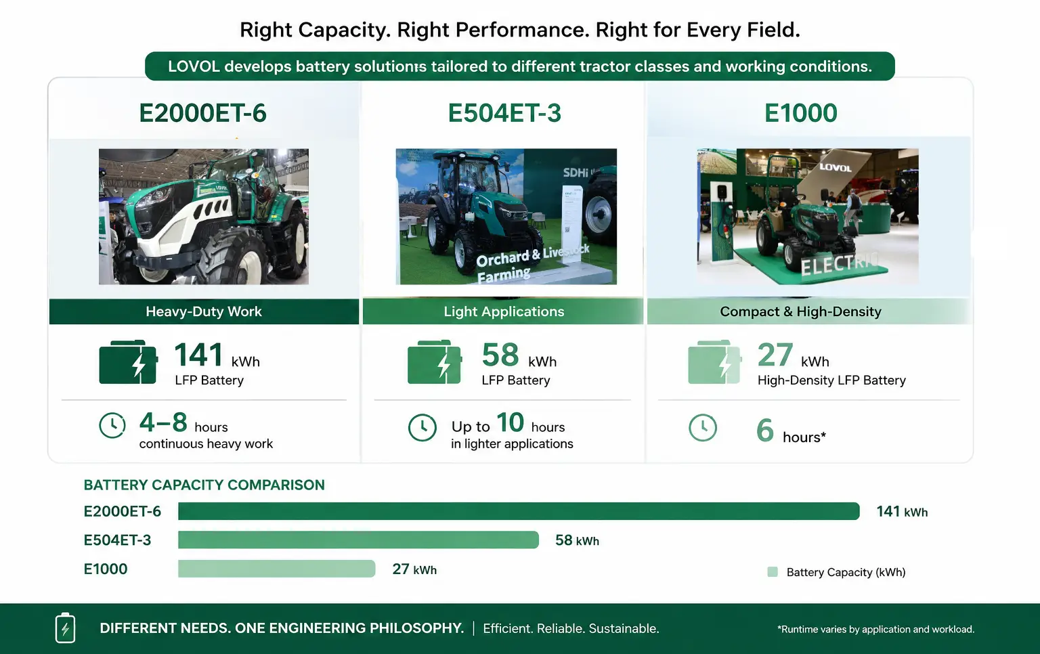
Task: Click "Efficient. Reliable. Sustainable." in the footer
Action: [x=571, y=628]
